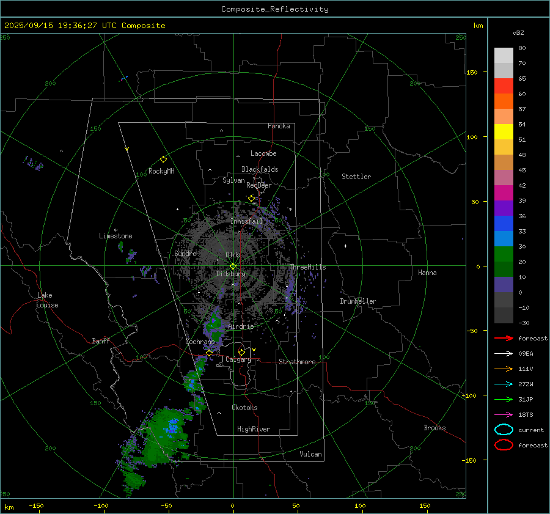Select the magenta 39-42 dBZ color swatch
Image resolution: width=550 pixels, height=514 pixels.
(504, 193)
